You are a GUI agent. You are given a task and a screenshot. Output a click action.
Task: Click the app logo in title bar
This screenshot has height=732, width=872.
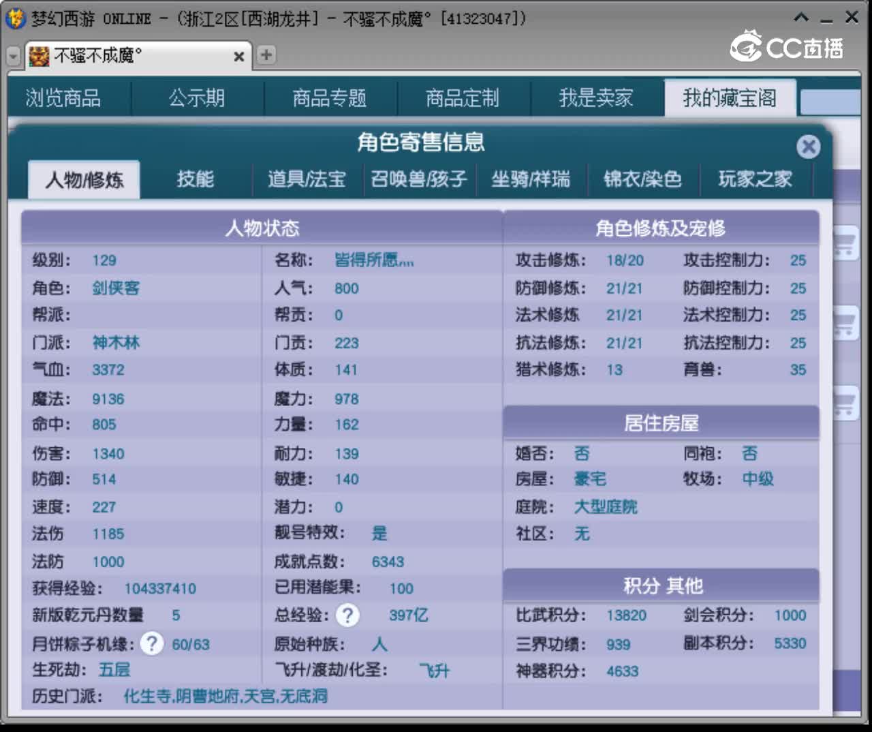[15, 18]
